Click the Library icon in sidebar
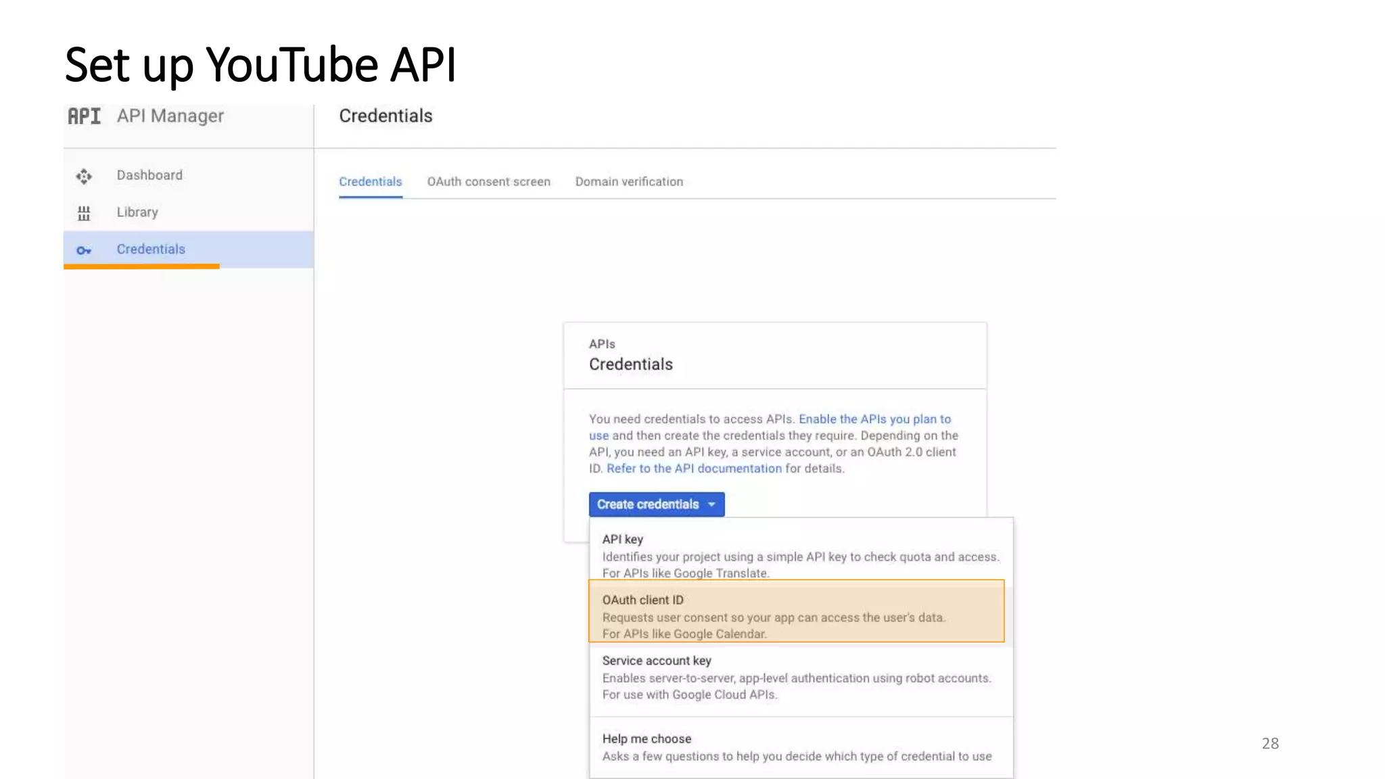1385x779 pixels. (84, 214)
